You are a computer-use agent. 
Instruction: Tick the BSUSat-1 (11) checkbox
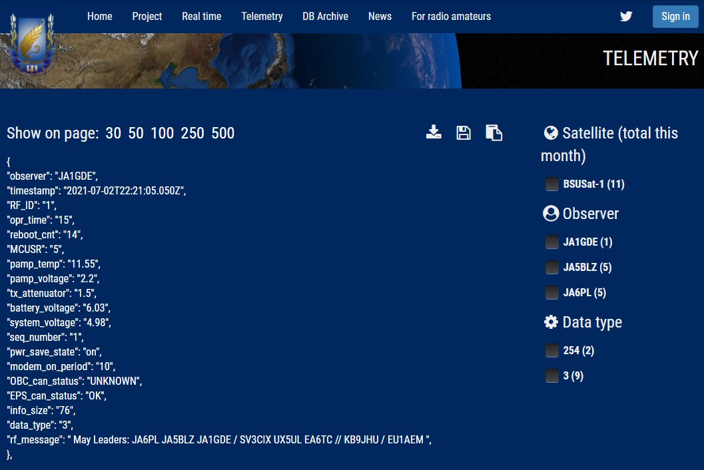tap(551, 184)
